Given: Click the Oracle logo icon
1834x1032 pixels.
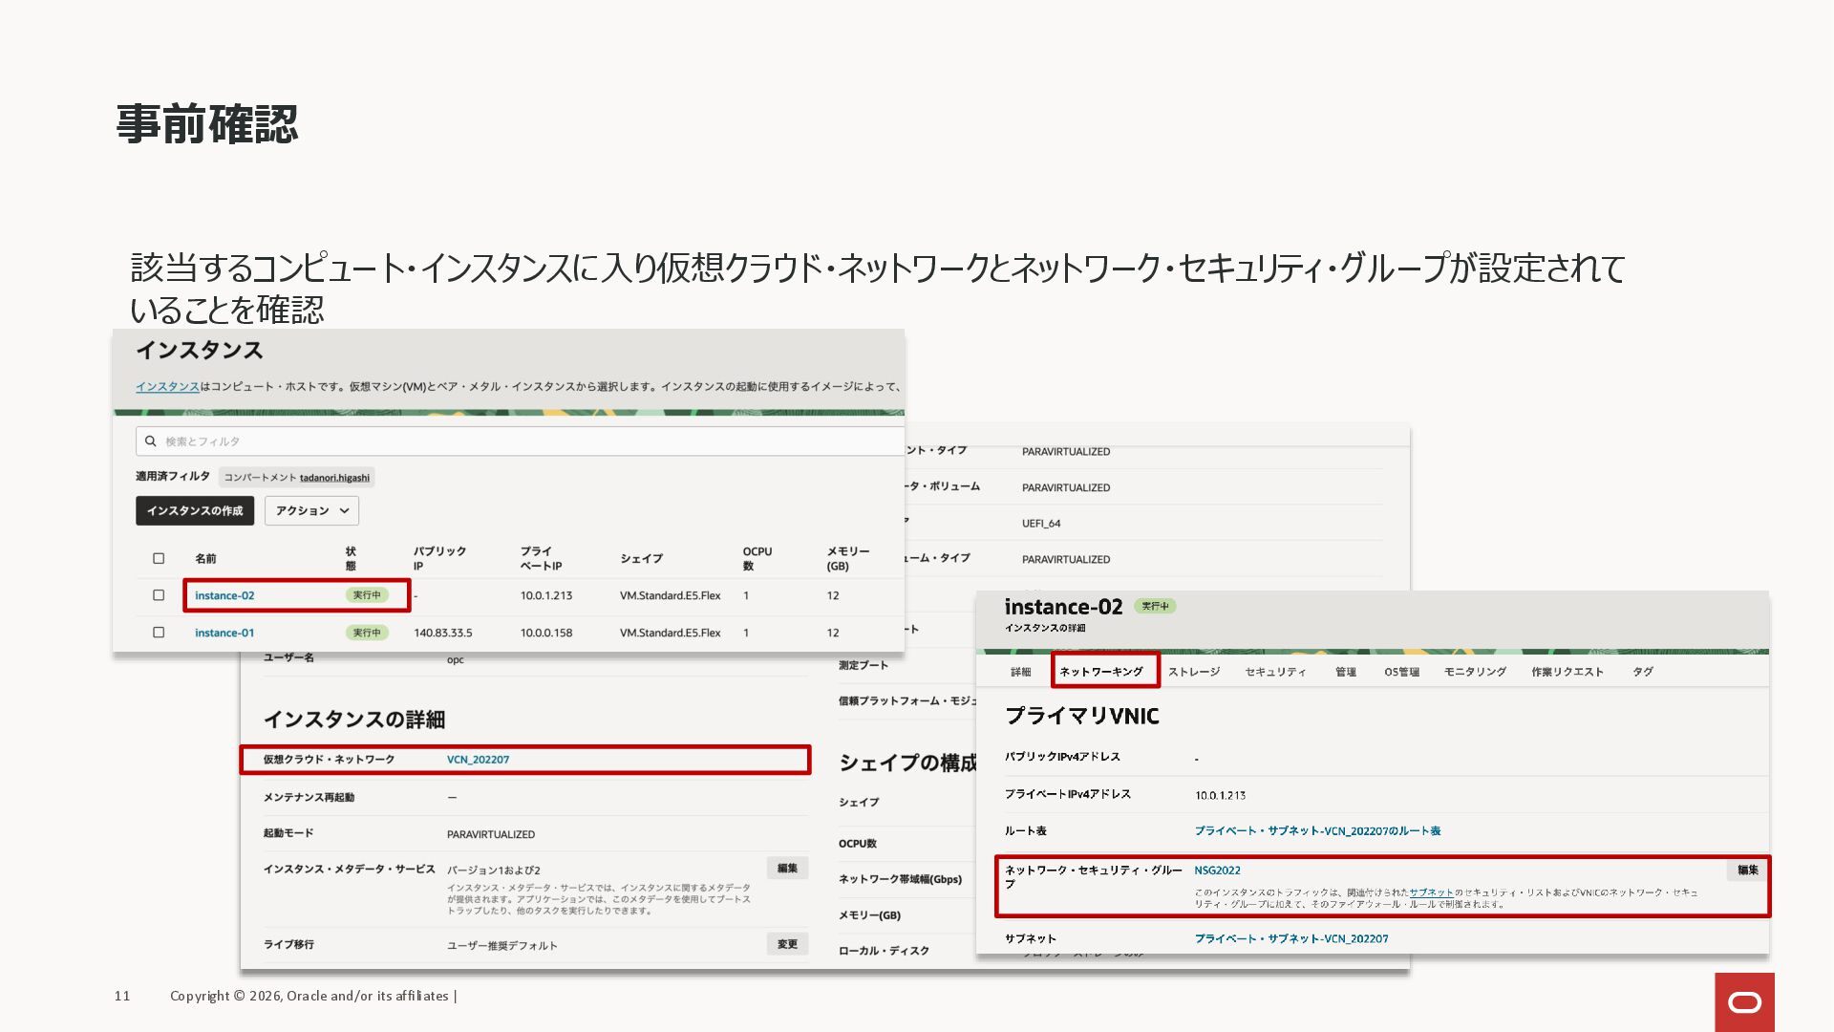Looking at the screenshot, I should click(1744, 1002).
